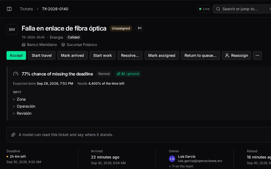Accept the ticket
The height and width of the screenshot is (169, 271).
click(x=16, y=55)
